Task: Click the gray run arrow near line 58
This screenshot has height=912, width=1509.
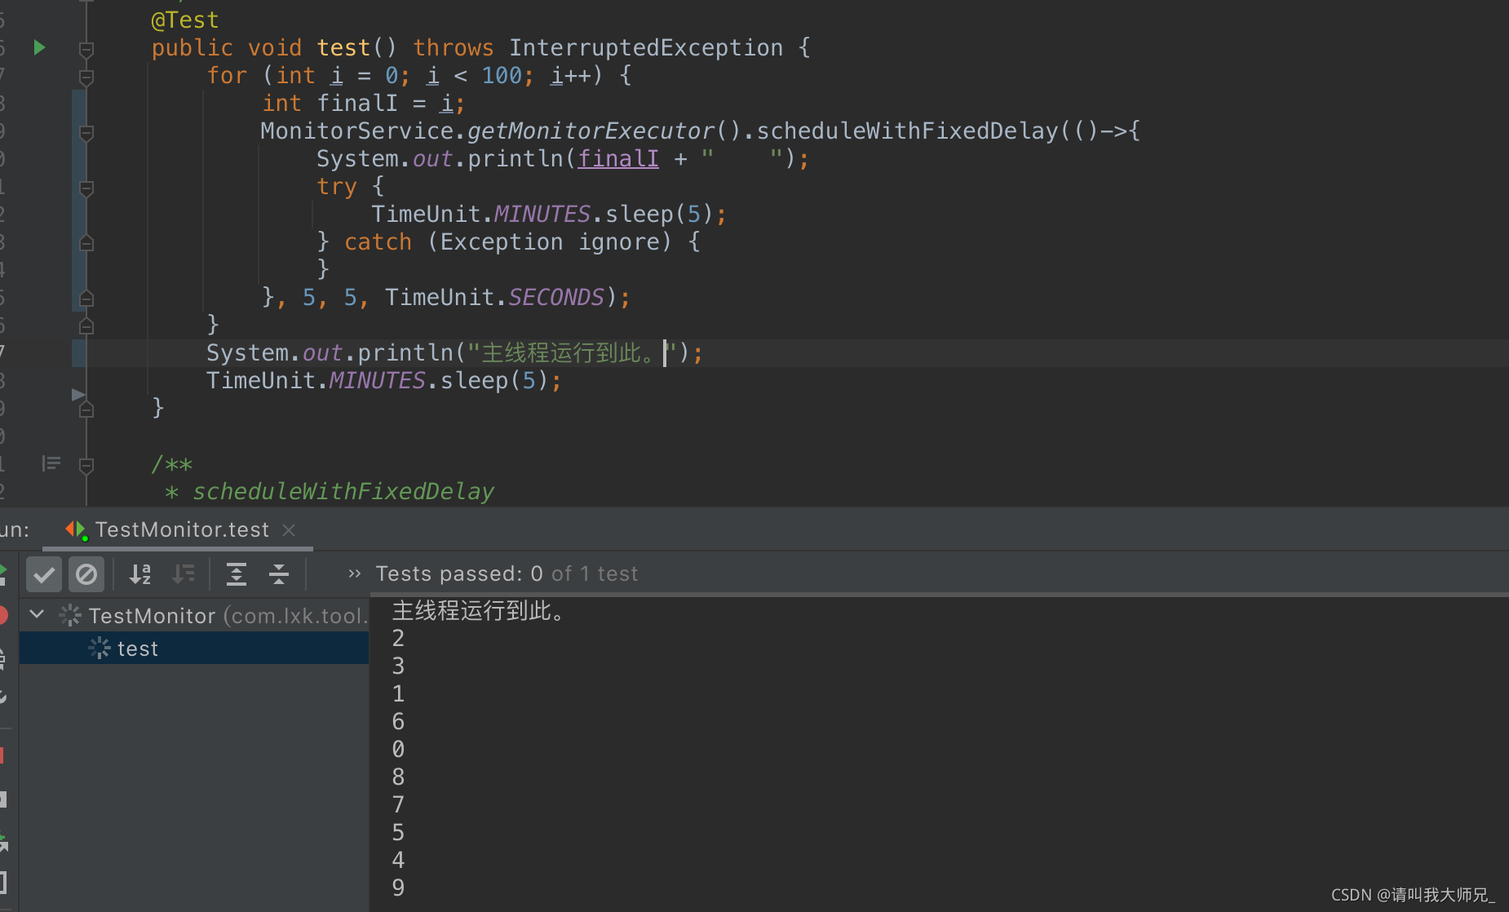Action: (77, 395)
